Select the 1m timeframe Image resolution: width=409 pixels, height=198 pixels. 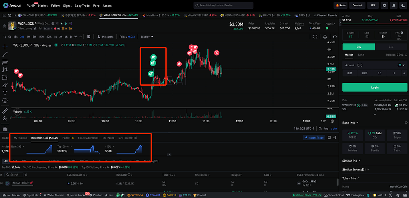[x=28, y=37]
